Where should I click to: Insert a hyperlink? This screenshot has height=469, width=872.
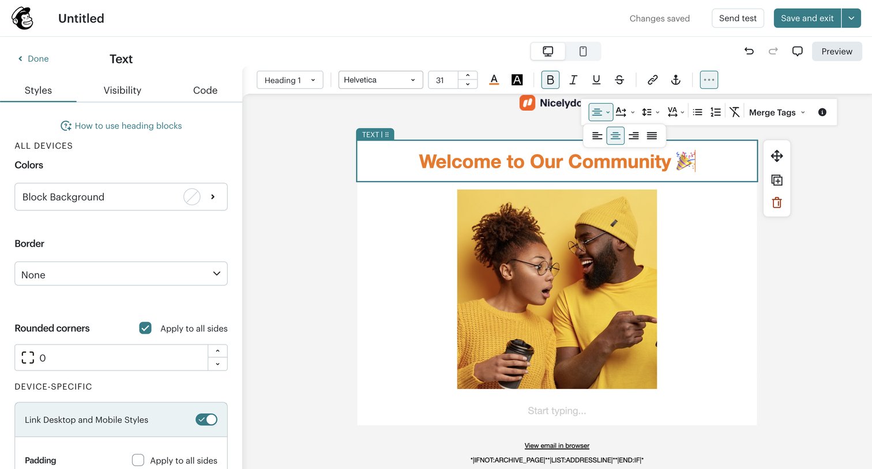653,80
